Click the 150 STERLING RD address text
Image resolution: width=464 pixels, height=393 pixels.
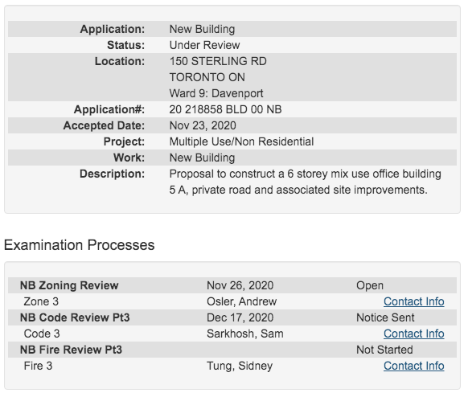pos(218,62)
